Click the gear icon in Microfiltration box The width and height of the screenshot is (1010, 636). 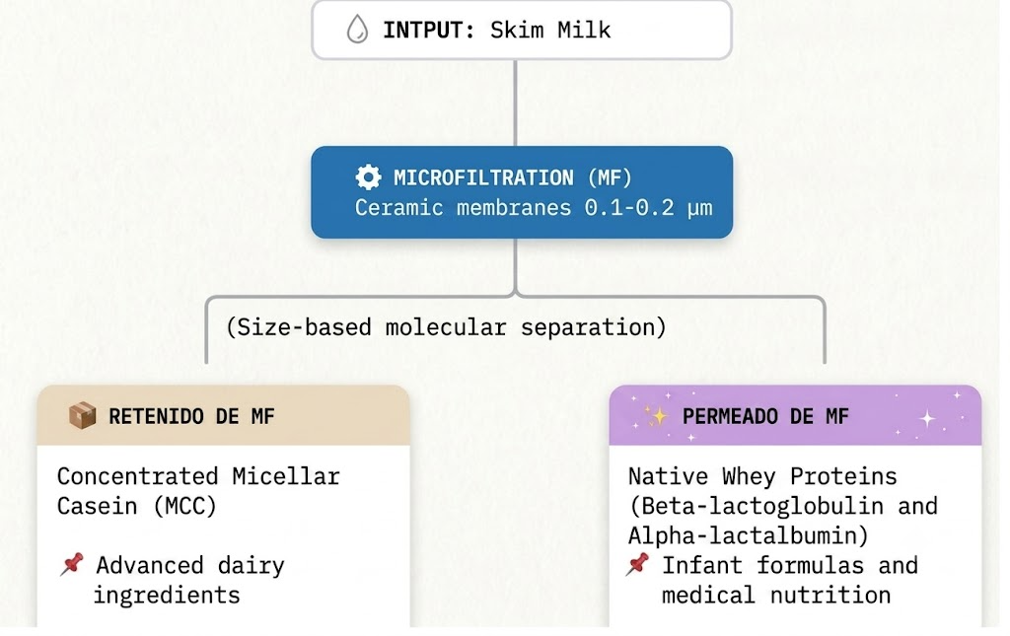tap(369, 177)
